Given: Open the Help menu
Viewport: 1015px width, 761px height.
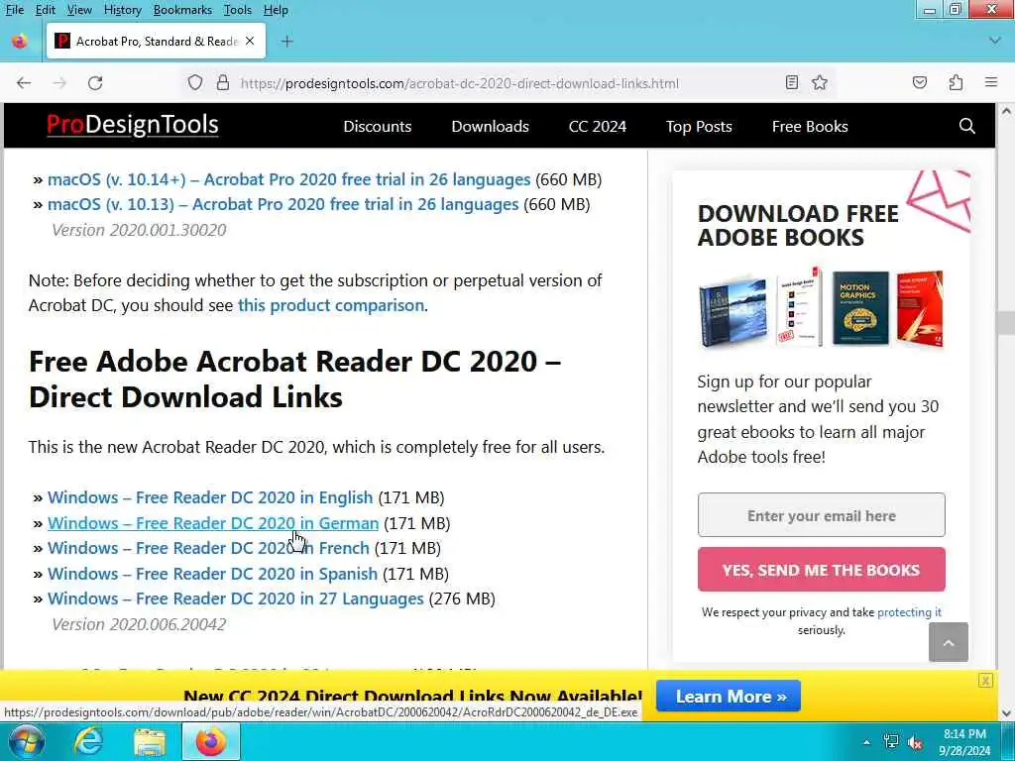Looking at the screenshot, I should click(x=276, y=10).
